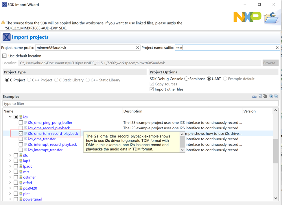Click the examples list scrollbar thumb
282x205 pixels.
276,151
